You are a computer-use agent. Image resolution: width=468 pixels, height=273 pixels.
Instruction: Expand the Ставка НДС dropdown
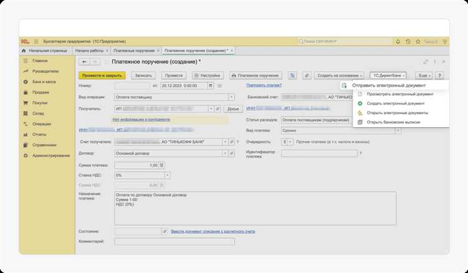pyautogui.click(x=167, y=176)
